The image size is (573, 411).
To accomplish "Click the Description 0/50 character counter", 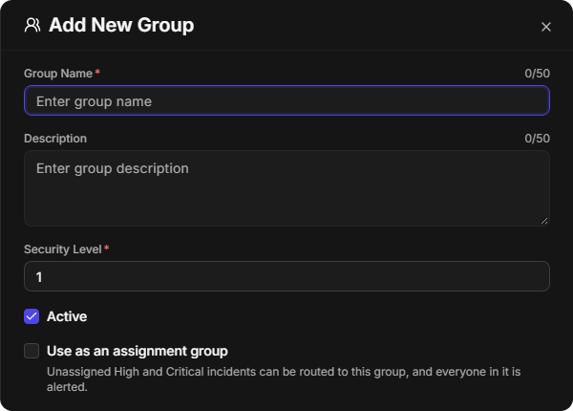I will click(x=537, y=139).
